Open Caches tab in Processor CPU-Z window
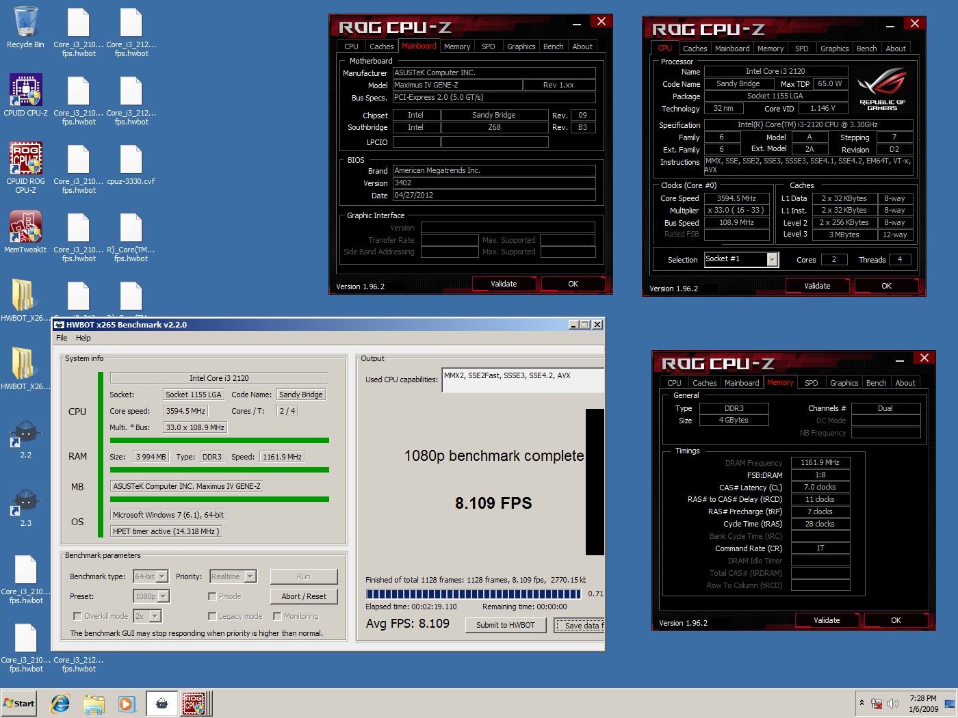This screenshot has width=958, height=718. click(695, 49)
